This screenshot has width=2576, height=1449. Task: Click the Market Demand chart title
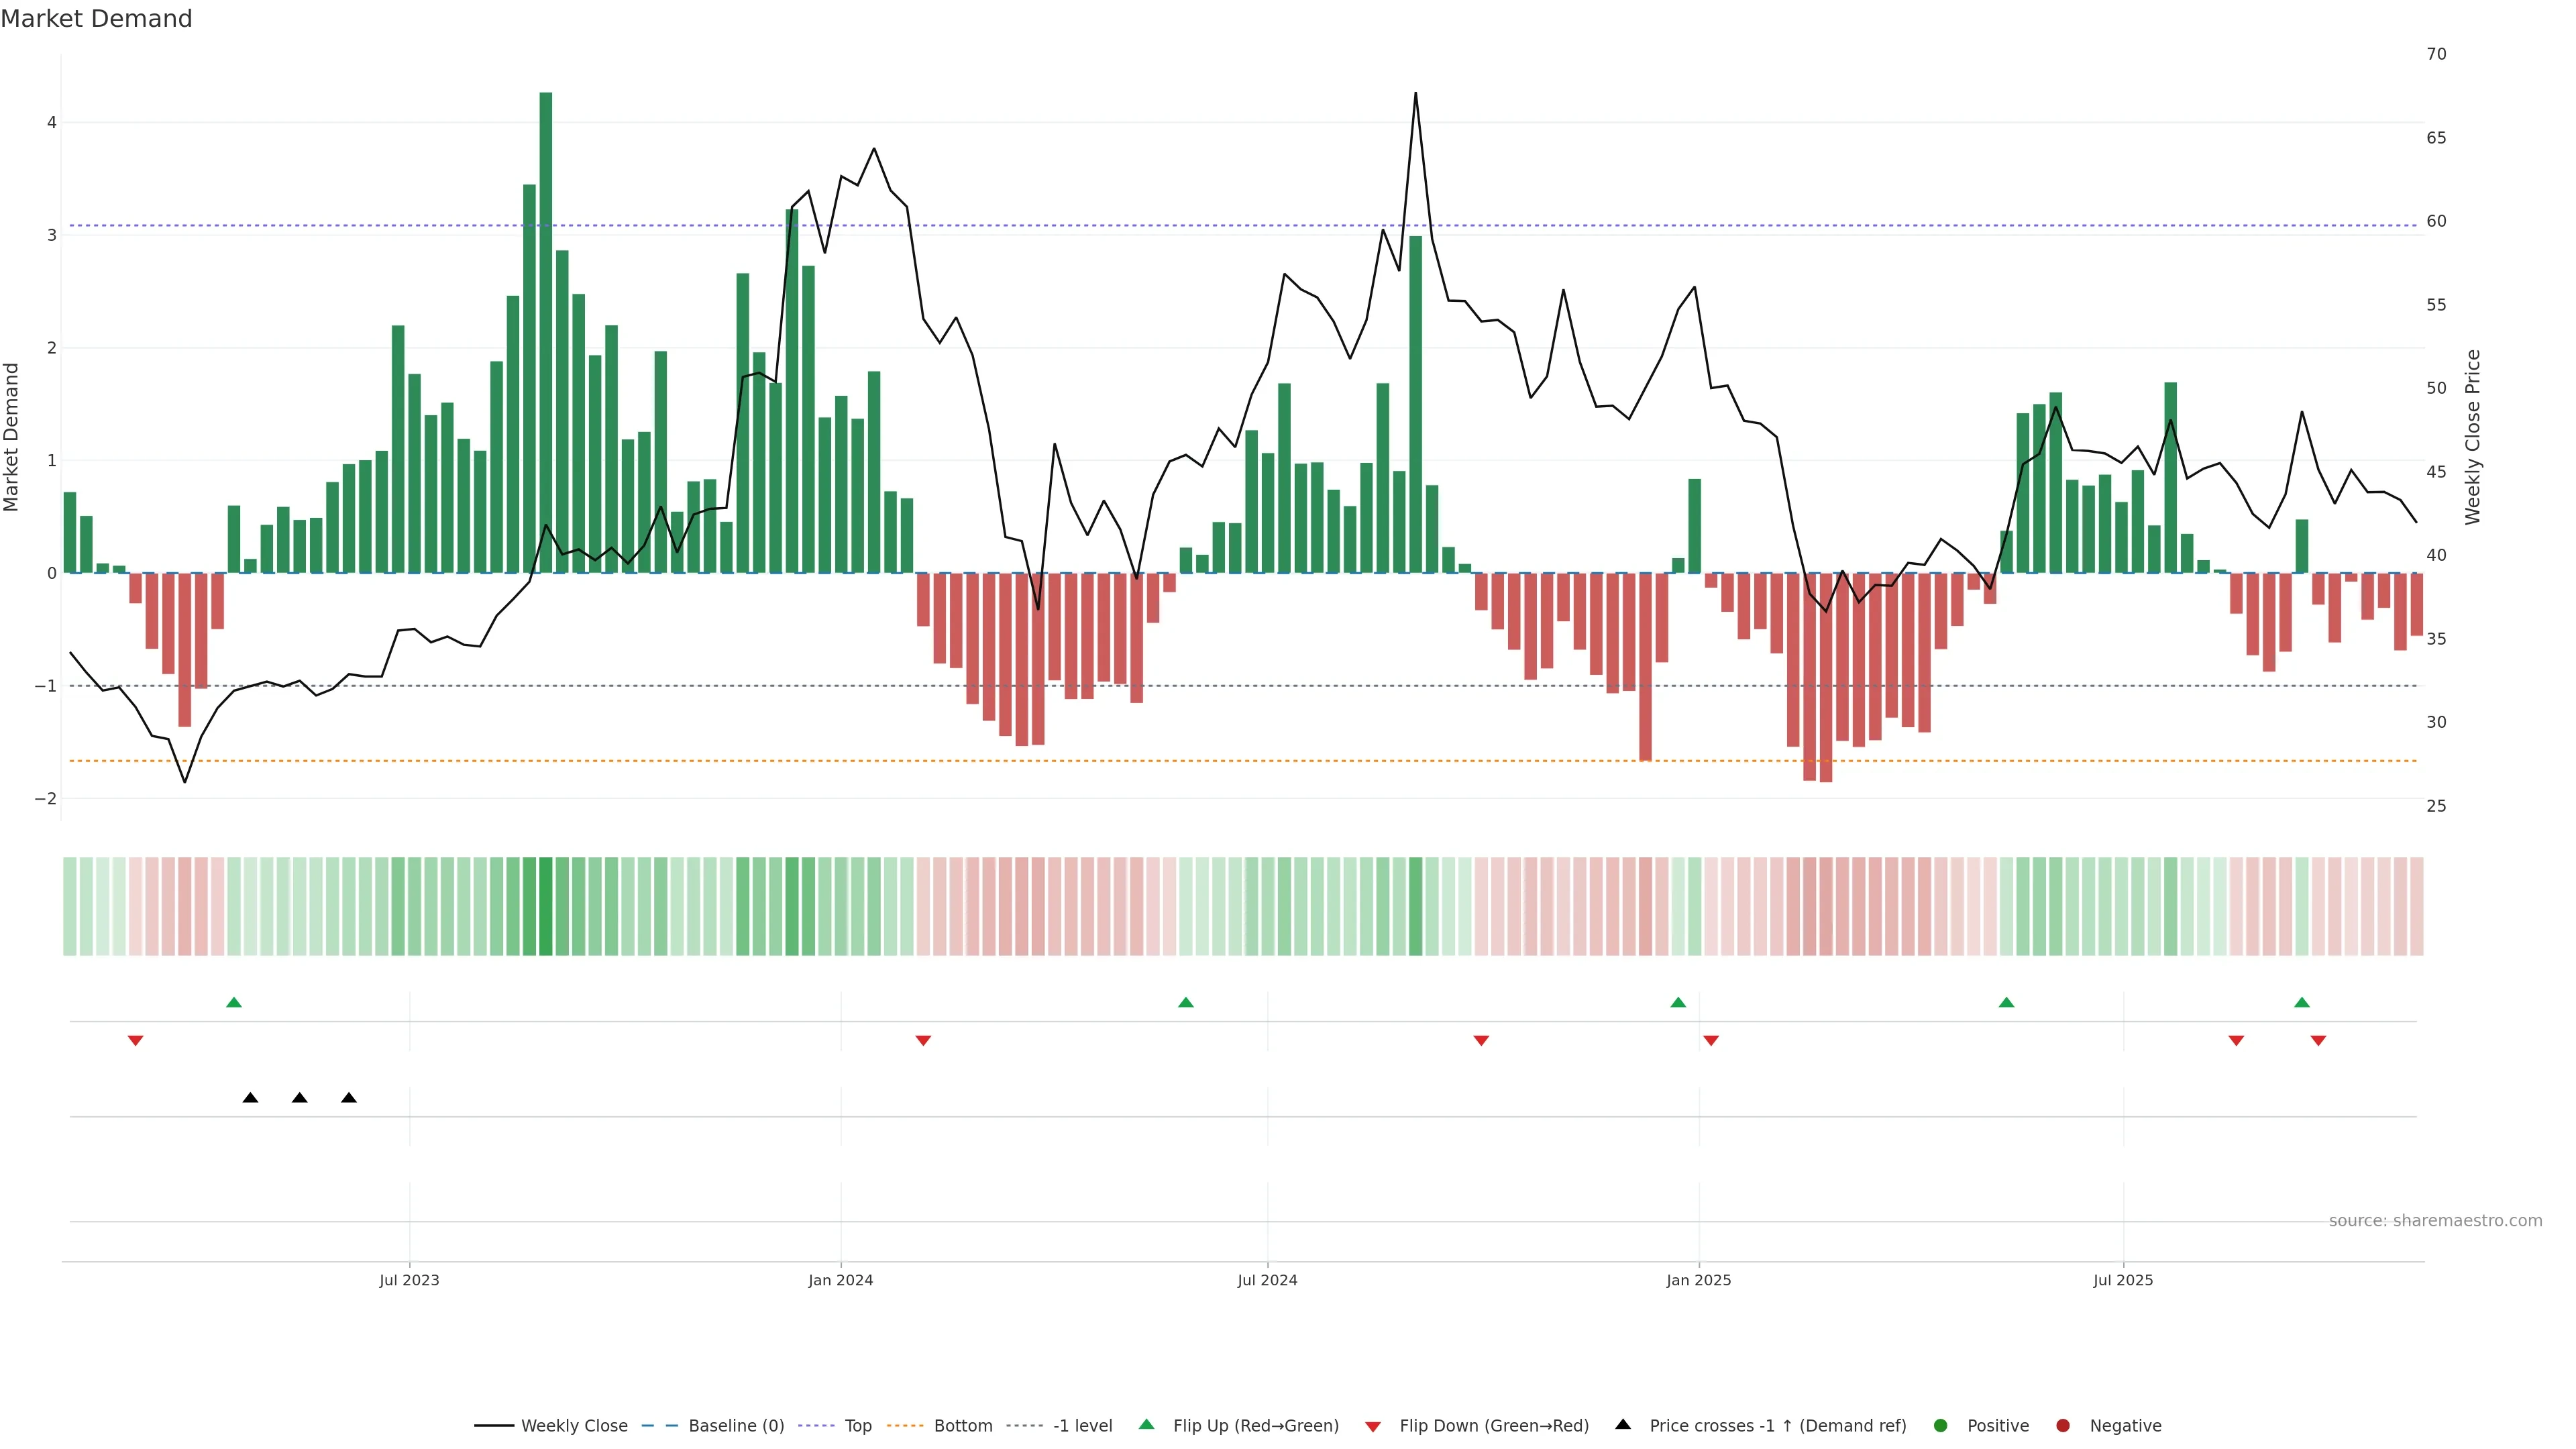click(x=96, y=19)
